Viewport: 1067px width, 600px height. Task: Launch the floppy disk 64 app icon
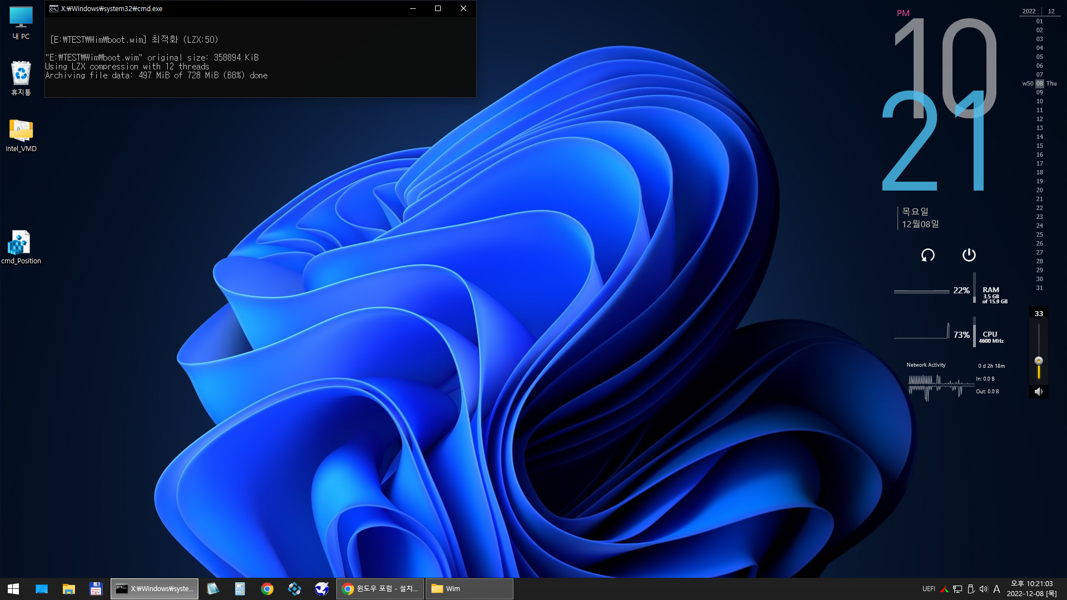pos(96,589)
